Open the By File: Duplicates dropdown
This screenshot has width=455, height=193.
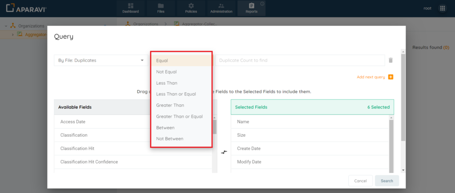(x=101, y=60)
